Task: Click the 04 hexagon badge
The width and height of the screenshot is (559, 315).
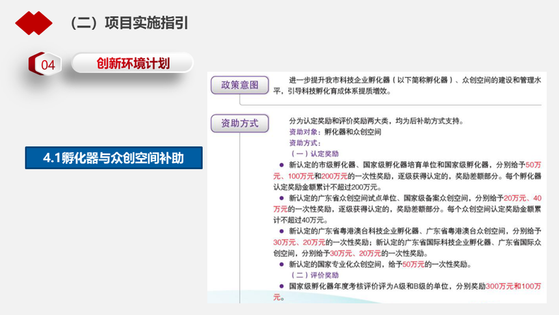Action: [45, 64]
